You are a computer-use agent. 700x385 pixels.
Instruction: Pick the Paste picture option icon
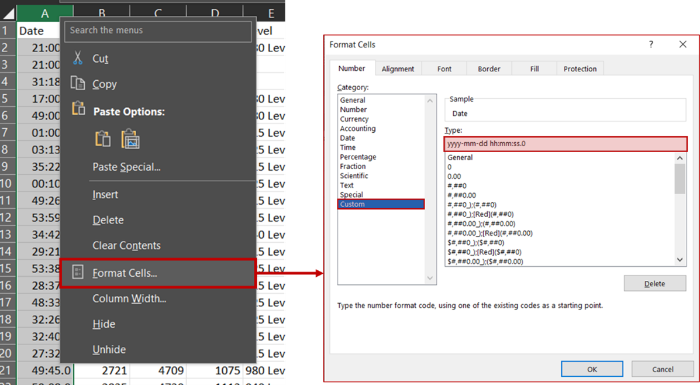(x=131, y=139)
